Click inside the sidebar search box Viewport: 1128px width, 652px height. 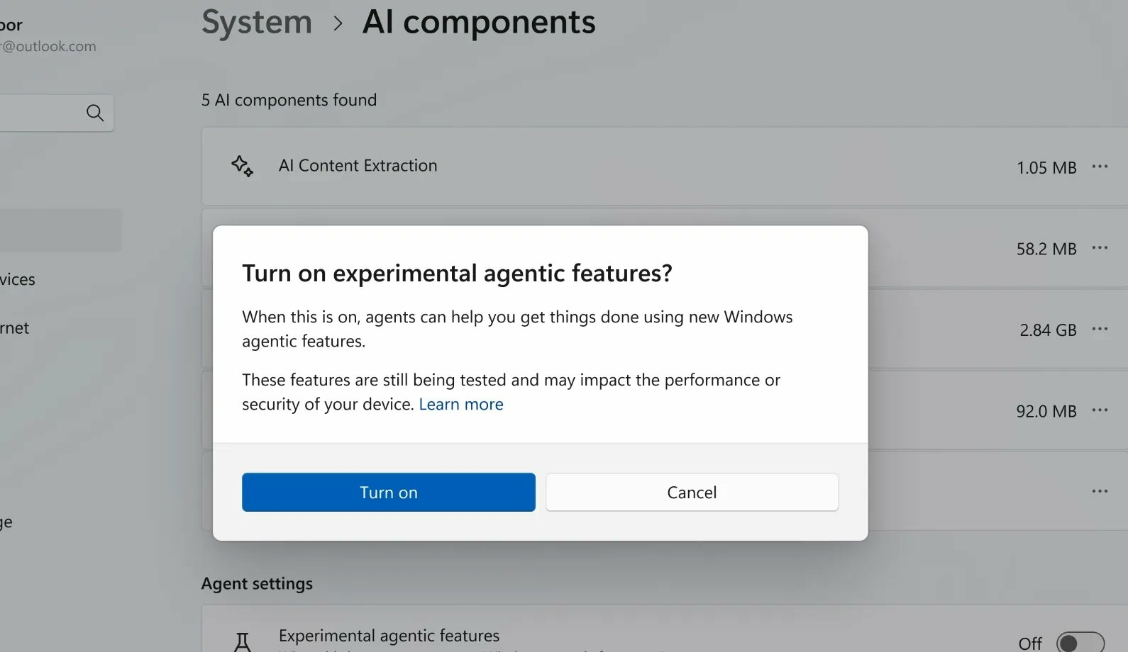click(46, 113)
